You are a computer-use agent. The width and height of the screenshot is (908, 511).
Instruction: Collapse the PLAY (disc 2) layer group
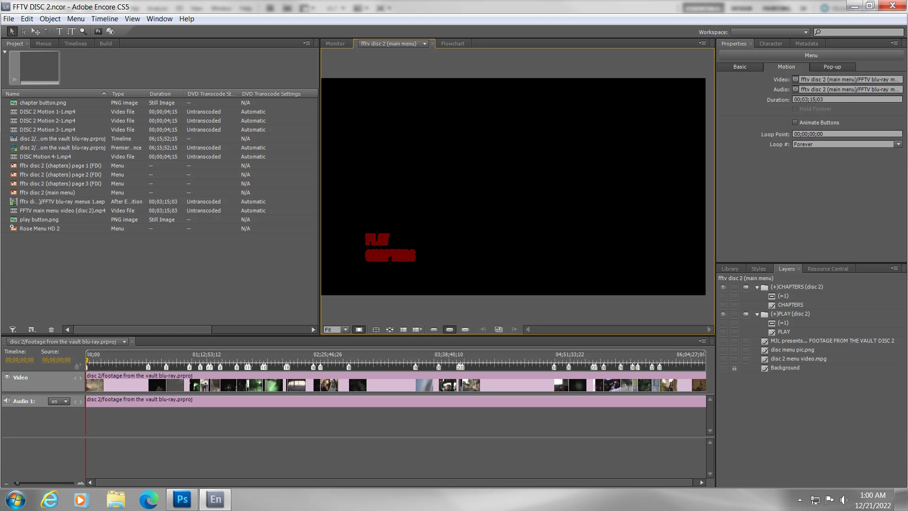pos(757,314)
